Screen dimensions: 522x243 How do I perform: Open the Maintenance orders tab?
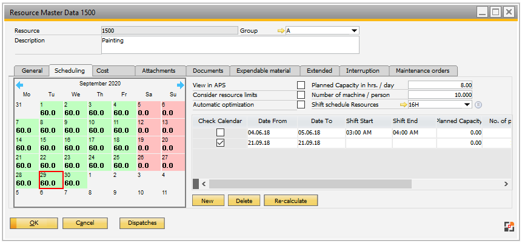423,71
